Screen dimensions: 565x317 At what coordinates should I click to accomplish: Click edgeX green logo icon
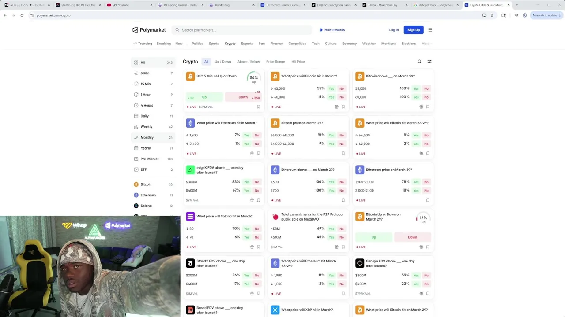pyautogui.click(x=190, y=170)
